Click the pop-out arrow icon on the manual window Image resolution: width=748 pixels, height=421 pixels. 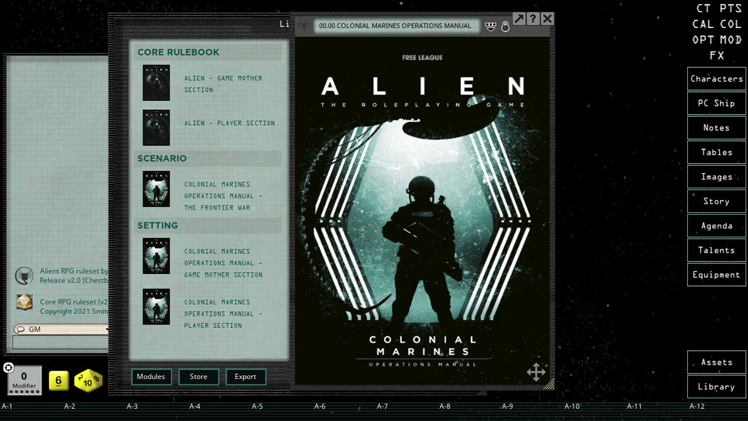pos(519,19)
